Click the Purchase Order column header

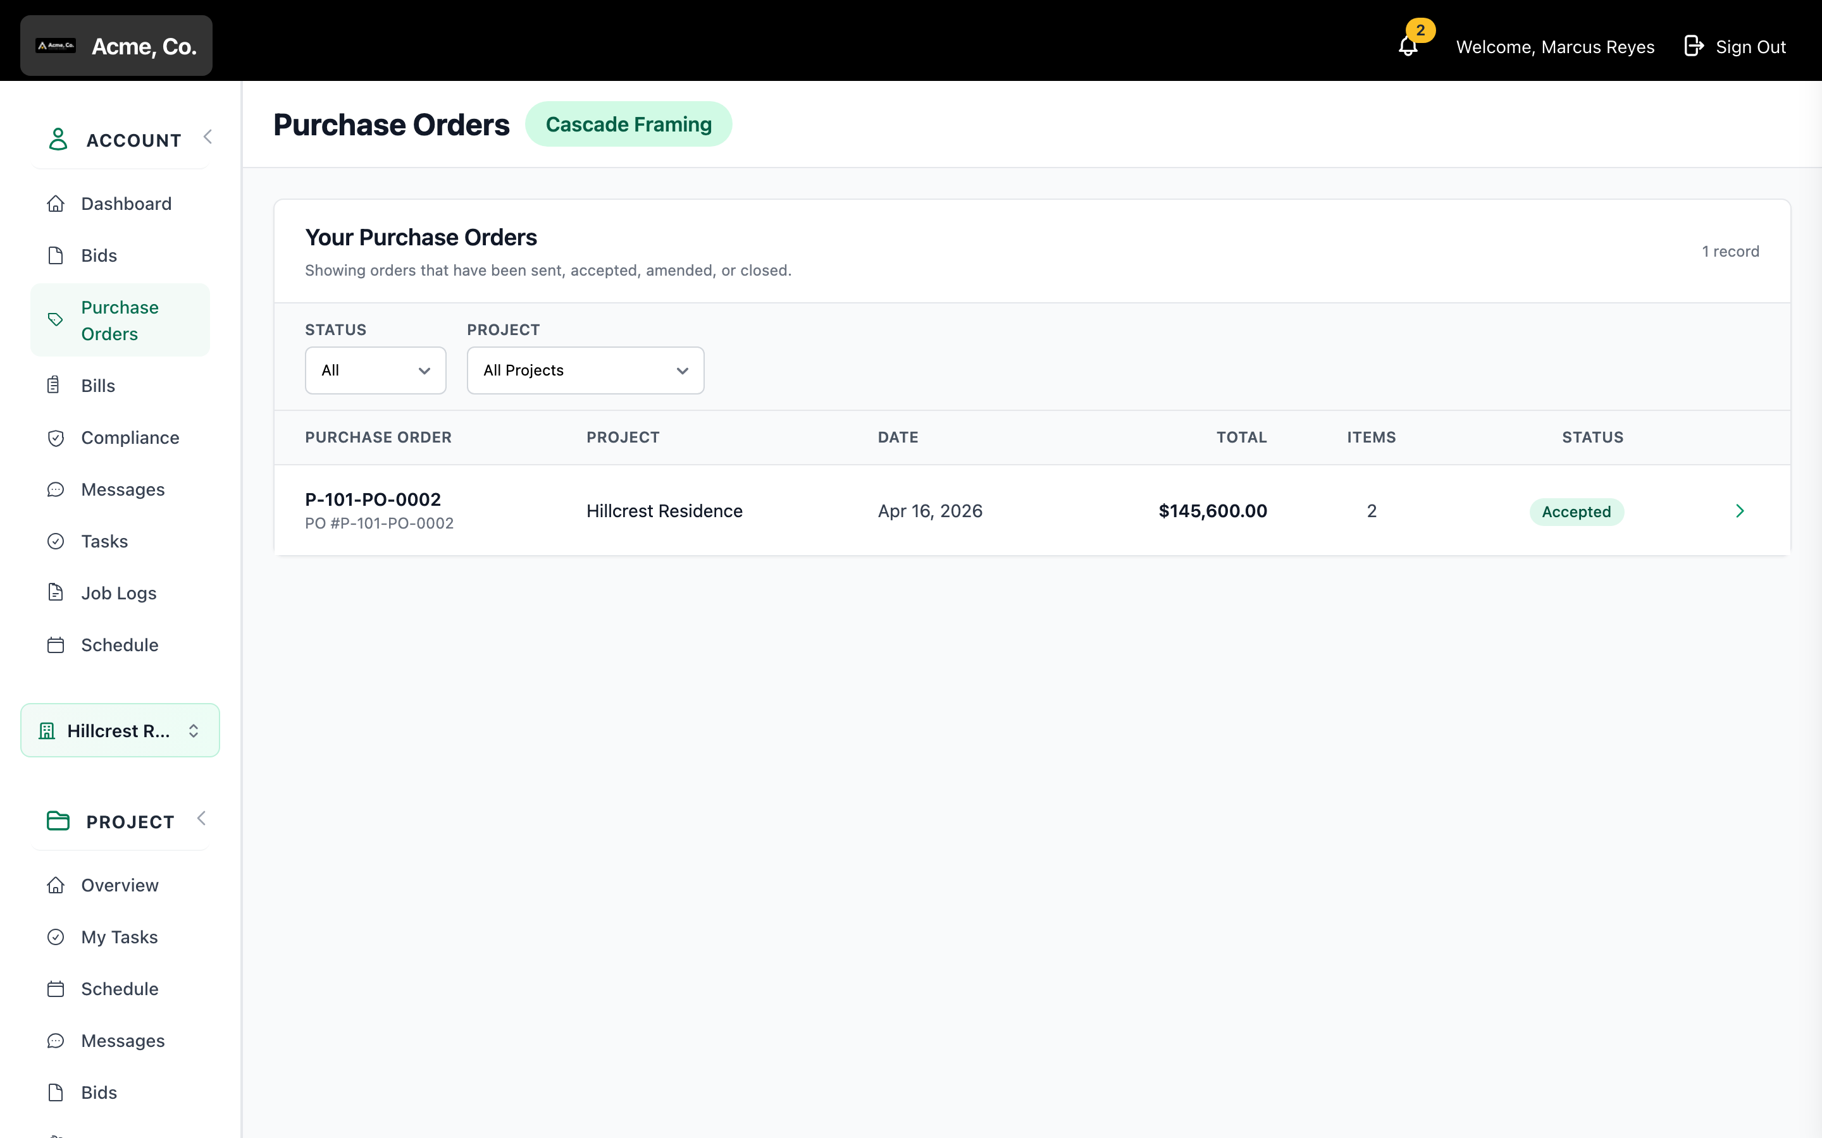pyautogui.click(x=378, y=437)
